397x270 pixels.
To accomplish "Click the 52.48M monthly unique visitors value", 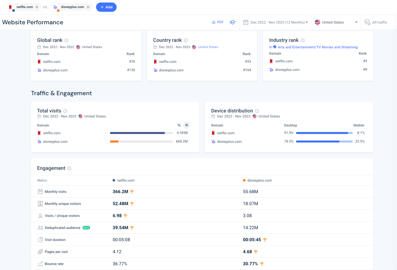I will pos(120,204).
